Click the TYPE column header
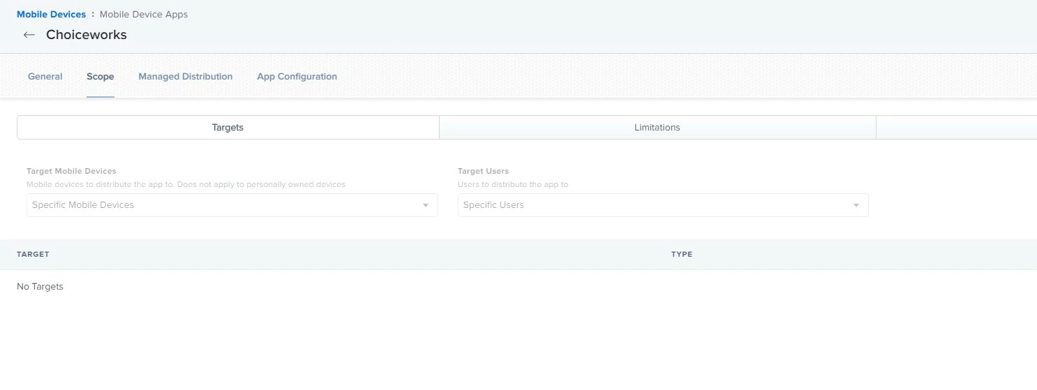 pyautogui.click(x=682, y=255)
